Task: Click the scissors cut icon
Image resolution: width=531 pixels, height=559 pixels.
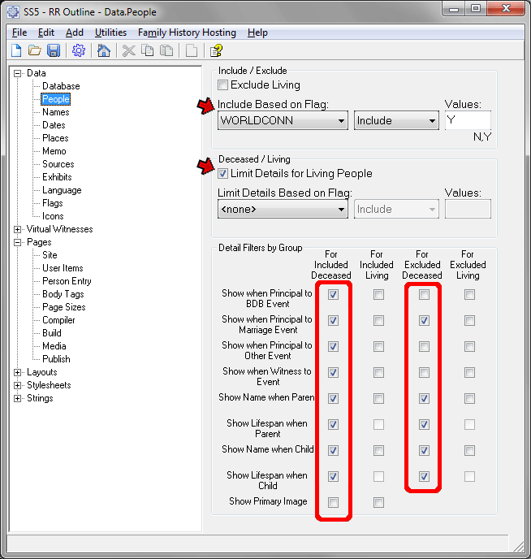Action: click(x=128, y=50)
